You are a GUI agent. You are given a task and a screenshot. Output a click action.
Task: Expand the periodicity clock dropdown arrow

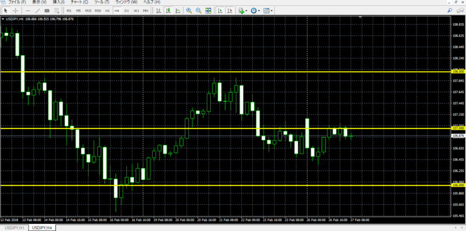(x=259, y=11)
